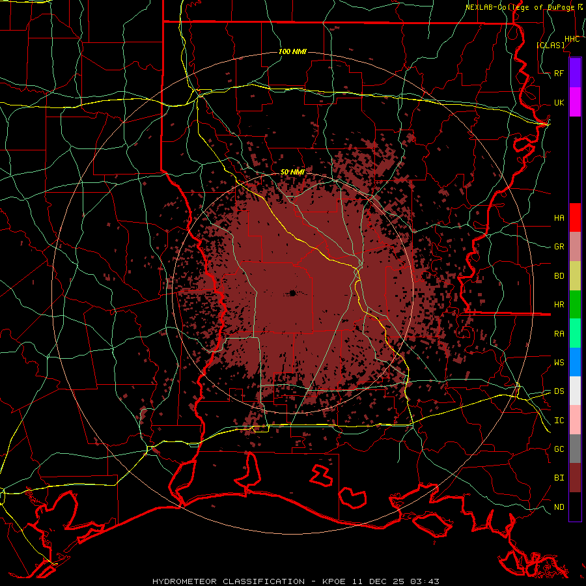
Task: Click the "IC" legend label
Action: [559, 421]
